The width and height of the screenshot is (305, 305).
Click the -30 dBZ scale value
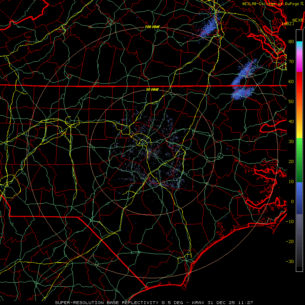(x=290, y=262)
